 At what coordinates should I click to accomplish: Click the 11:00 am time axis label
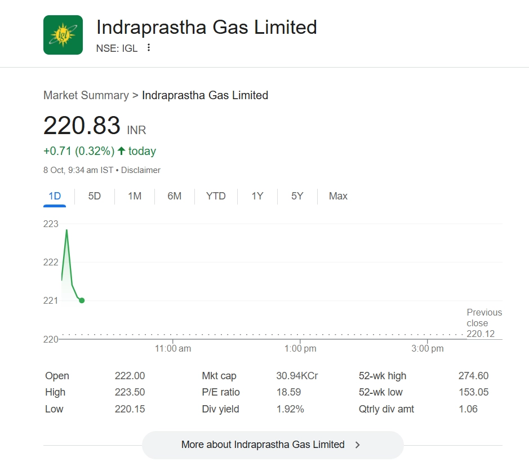[173, 348]
